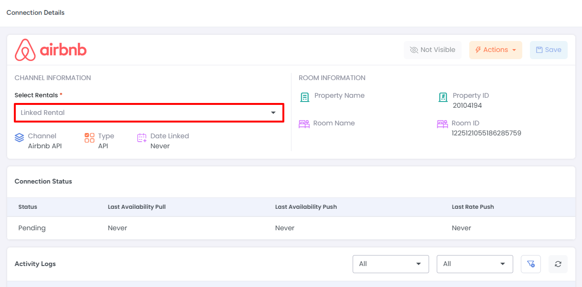Click the Activity Logs heading
Screen dimensions: 582x287
[35, 264]
